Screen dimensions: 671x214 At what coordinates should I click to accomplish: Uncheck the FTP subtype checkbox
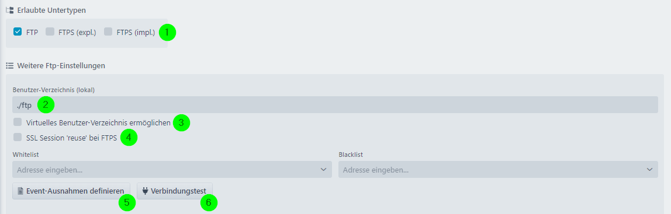18,31
